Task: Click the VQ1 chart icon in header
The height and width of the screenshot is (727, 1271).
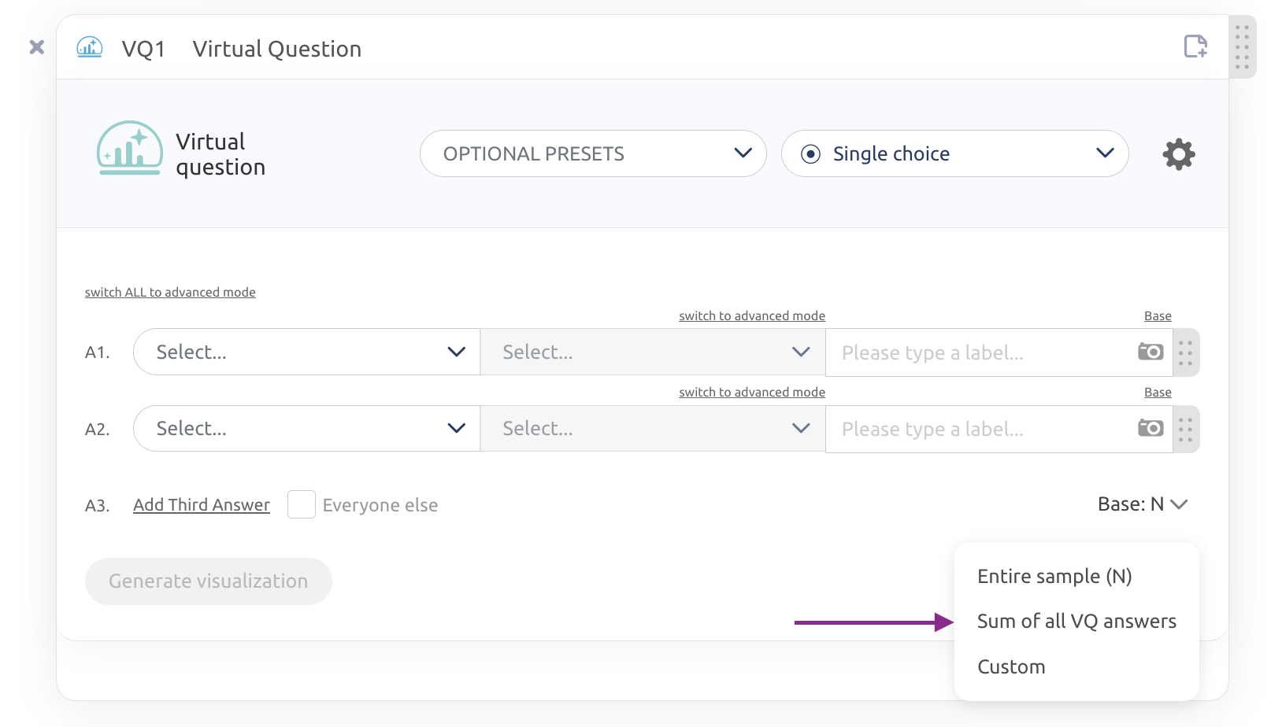Action: click(x=90, y=47)
